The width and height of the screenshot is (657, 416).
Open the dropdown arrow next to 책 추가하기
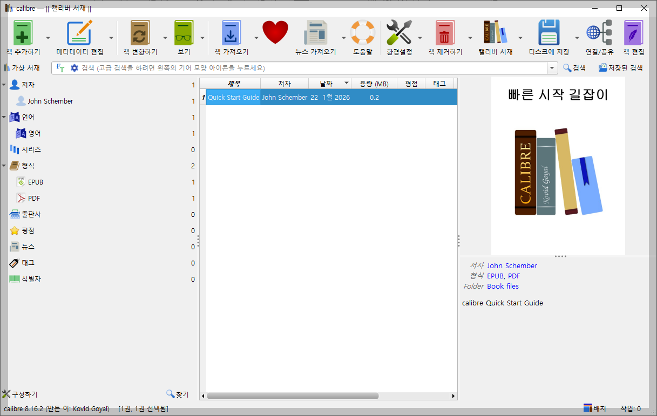click(48, 38)
